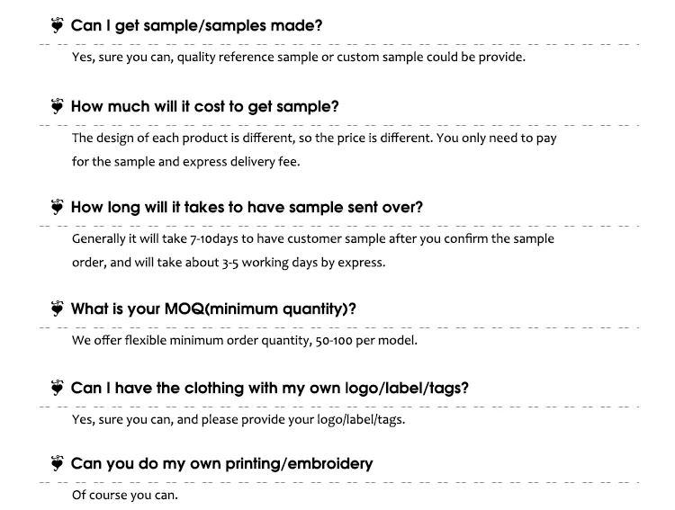Click the line starting "Generally it will take 7-10days"
This screenshot has height=510, width=675.
pos(312,239)
